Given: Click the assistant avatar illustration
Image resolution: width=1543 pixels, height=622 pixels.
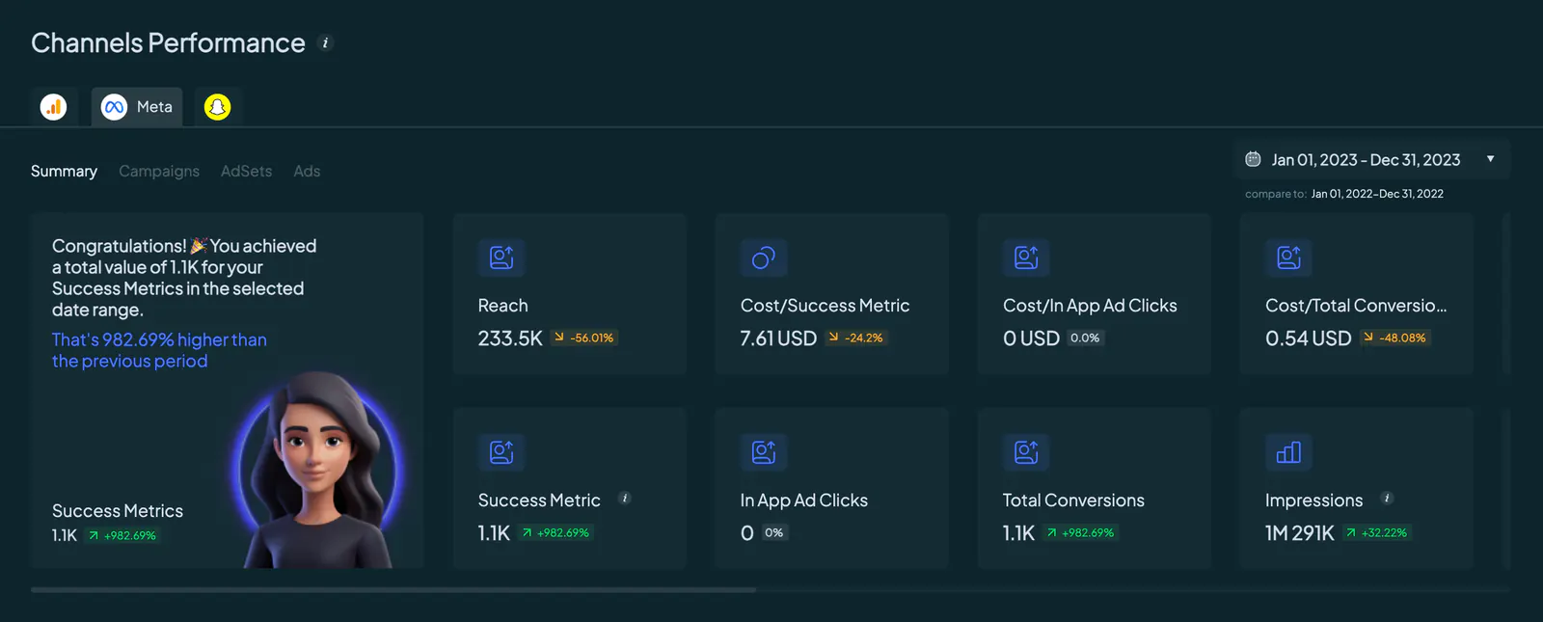Looking at the screenshot, I should click(318, 471).
